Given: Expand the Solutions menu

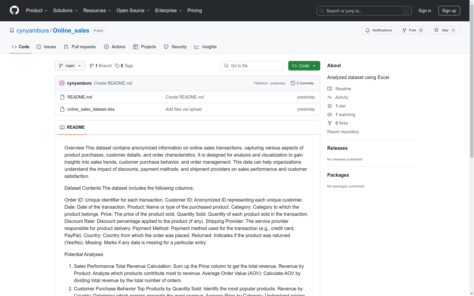Looking at the screenshot, I should (x=65, y=10).
